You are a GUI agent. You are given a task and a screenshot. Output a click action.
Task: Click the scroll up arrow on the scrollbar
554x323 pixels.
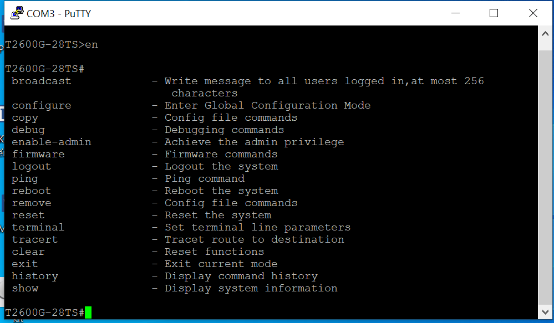coord(545,33)
